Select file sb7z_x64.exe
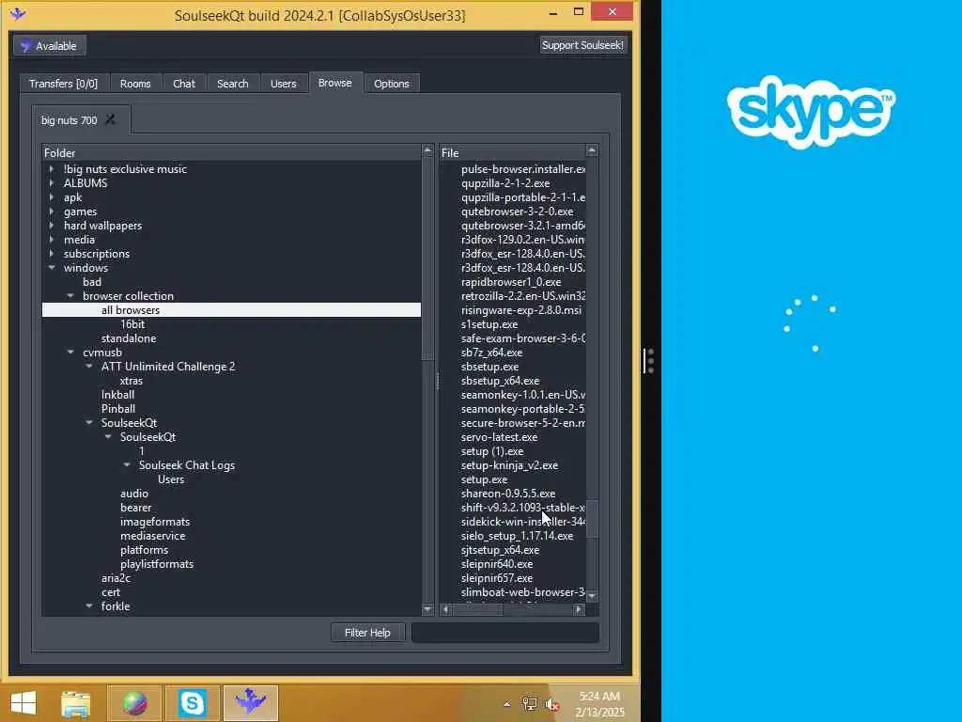The image size is (962, 722). coord(492,353)
